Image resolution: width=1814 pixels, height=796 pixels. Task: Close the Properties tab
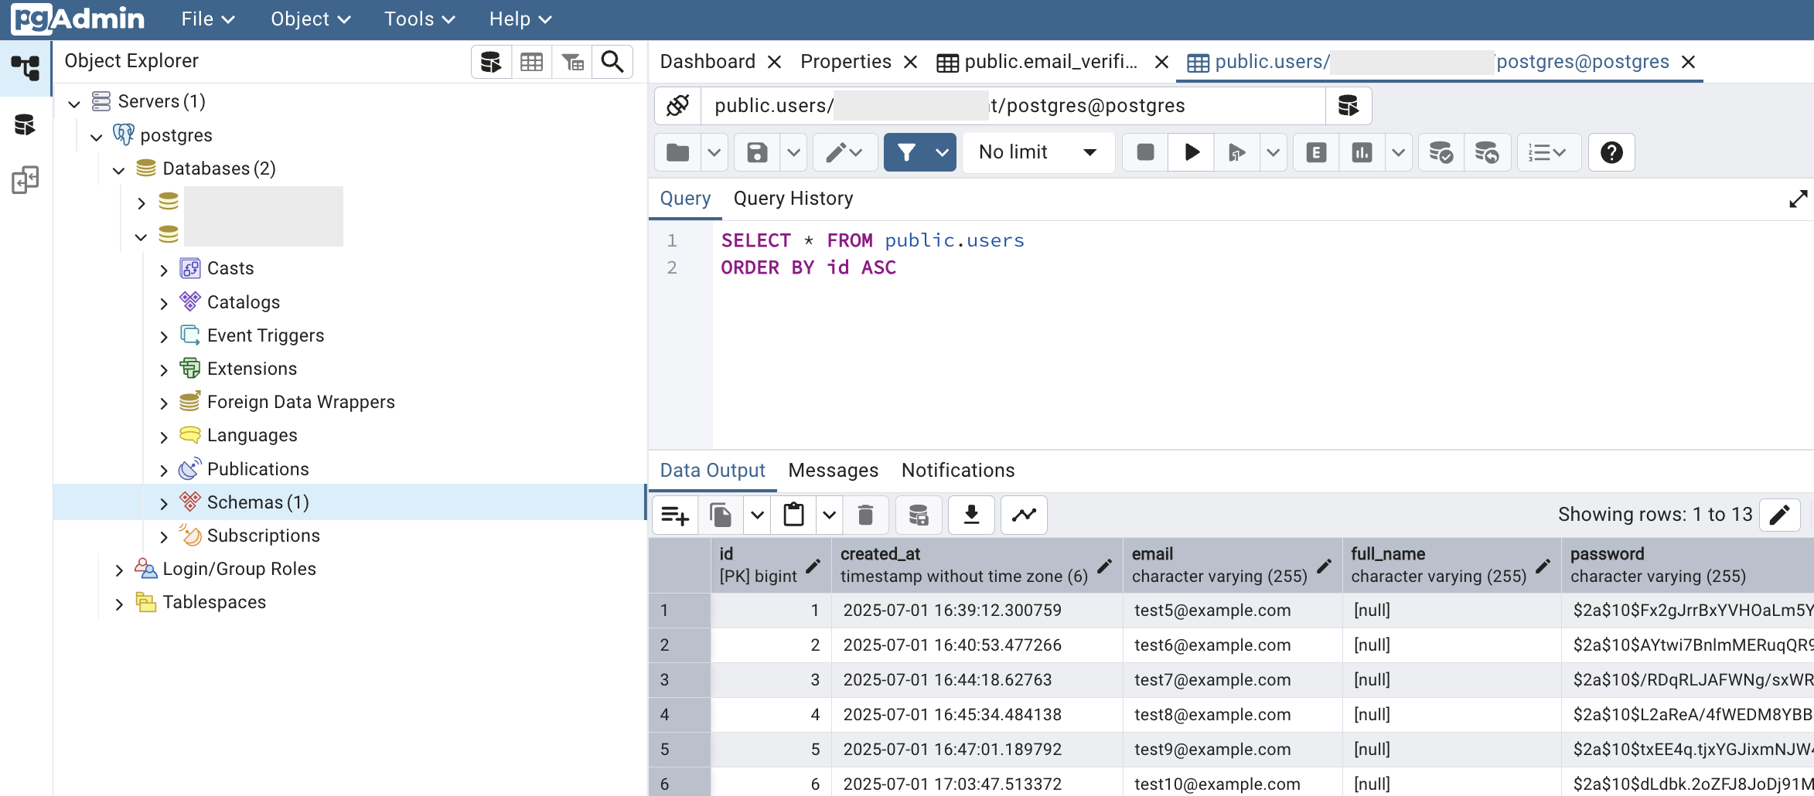(x=911, y=62)
